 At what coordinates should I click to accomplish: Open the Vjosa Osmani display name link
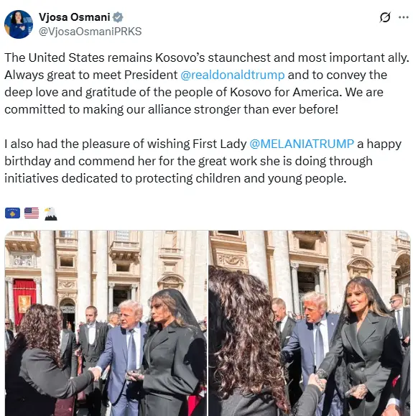point(75,17)
